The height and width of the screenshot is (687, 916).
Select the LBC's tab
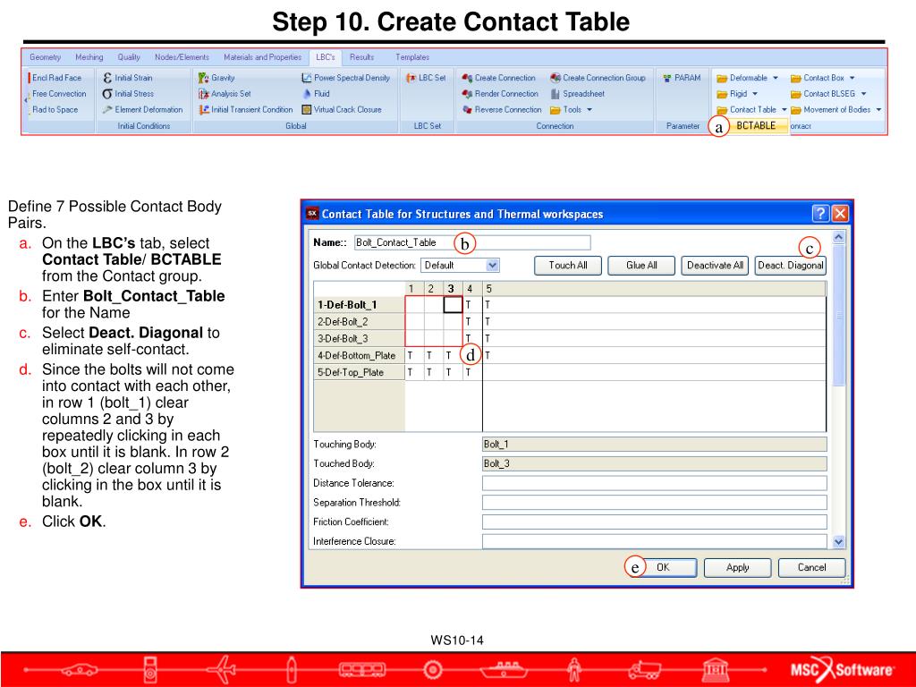click(326, 57)
